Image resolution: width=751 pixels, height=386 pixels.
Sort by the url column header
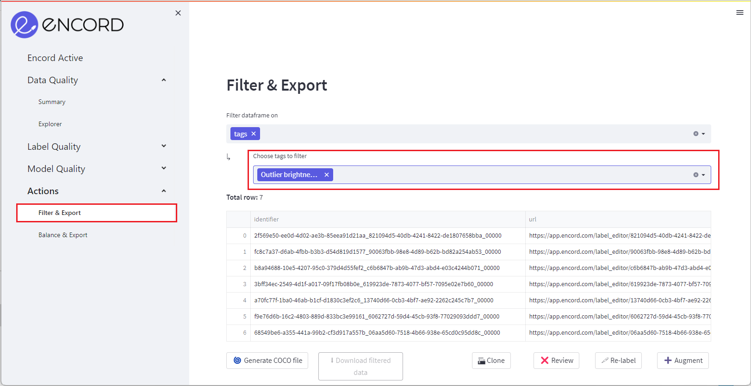pyautogui.click(x=618, y=219)
